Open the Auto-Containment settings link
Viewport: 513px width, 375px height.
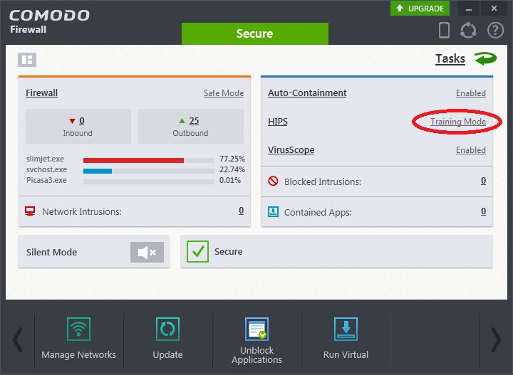coord(307,93)
